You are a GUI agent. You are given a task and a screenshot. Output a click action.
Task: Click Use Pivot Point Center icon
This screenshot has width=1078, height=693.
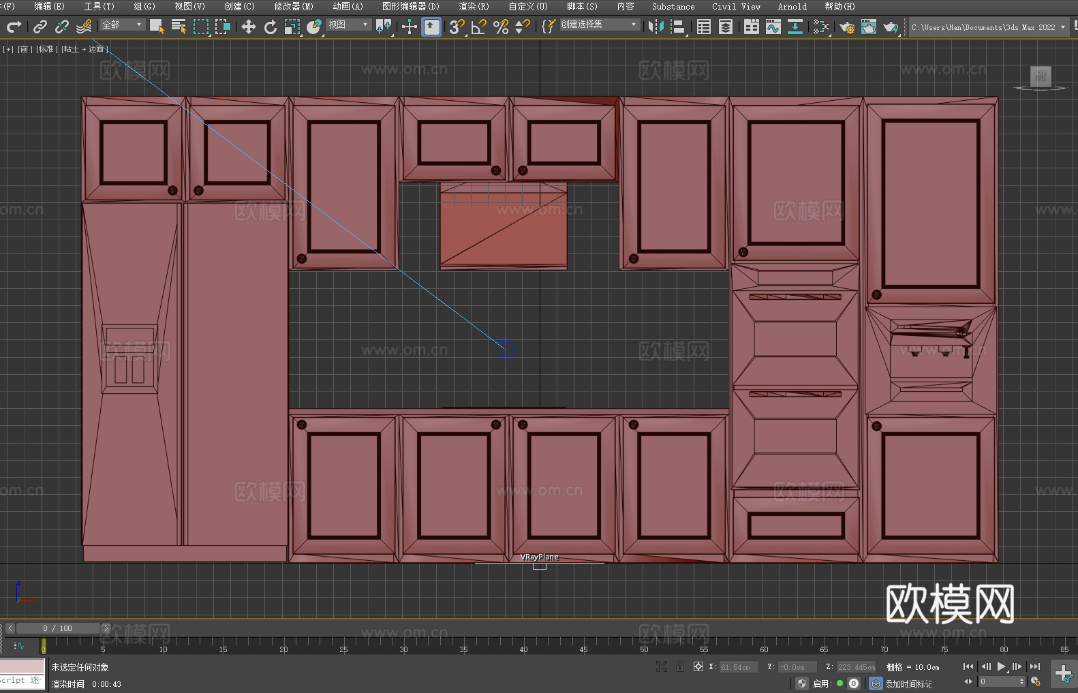tap(384, 27)
